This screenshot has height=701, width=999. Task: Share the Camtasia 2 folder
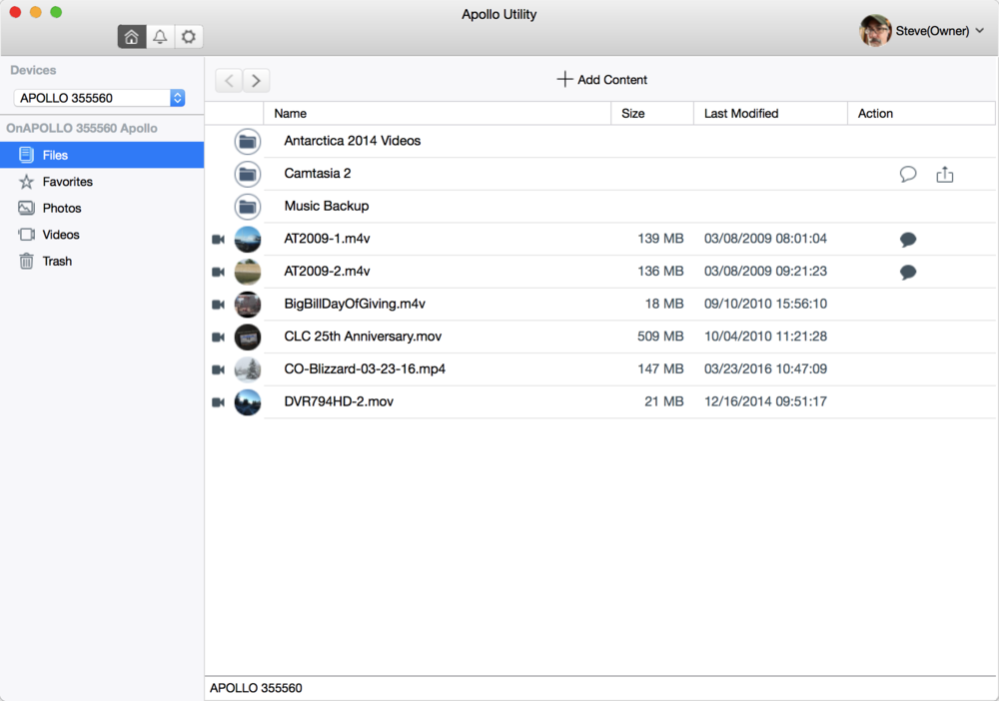pyautogui.click(x=945, y=174)
